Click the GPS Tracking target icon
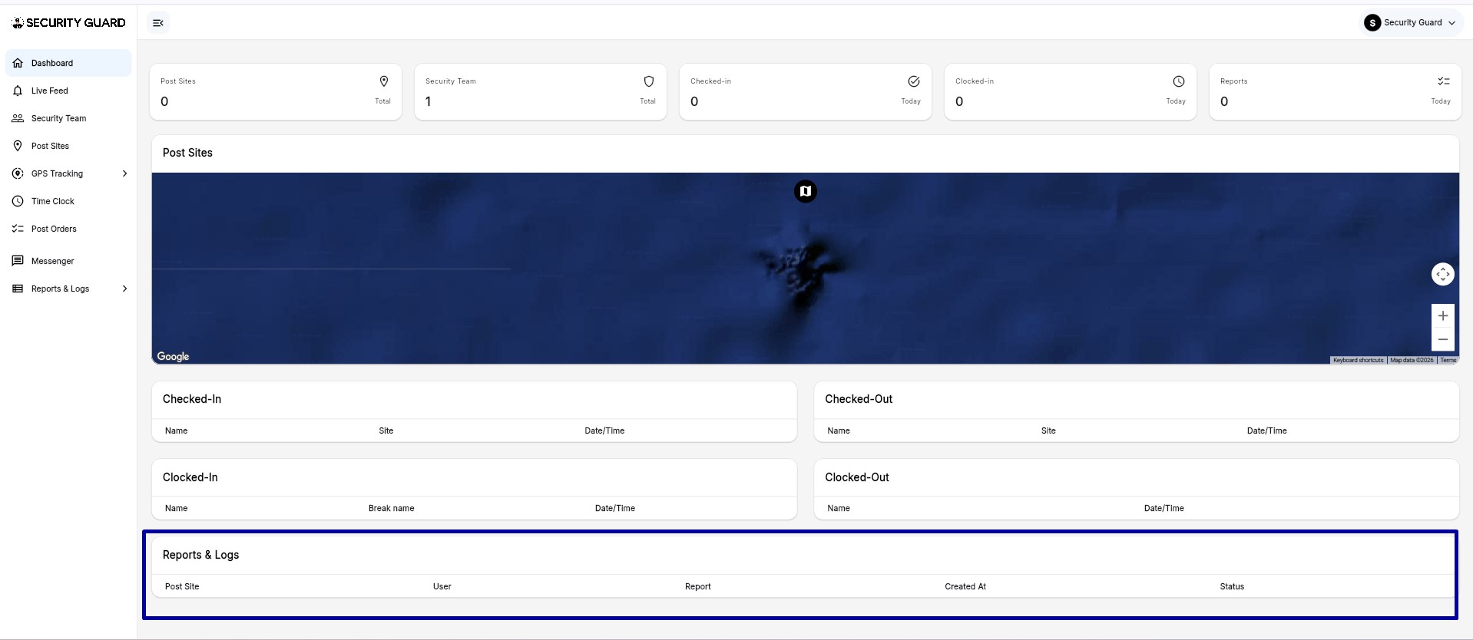This screenshot has height=640, width=1473. point(18,173)
